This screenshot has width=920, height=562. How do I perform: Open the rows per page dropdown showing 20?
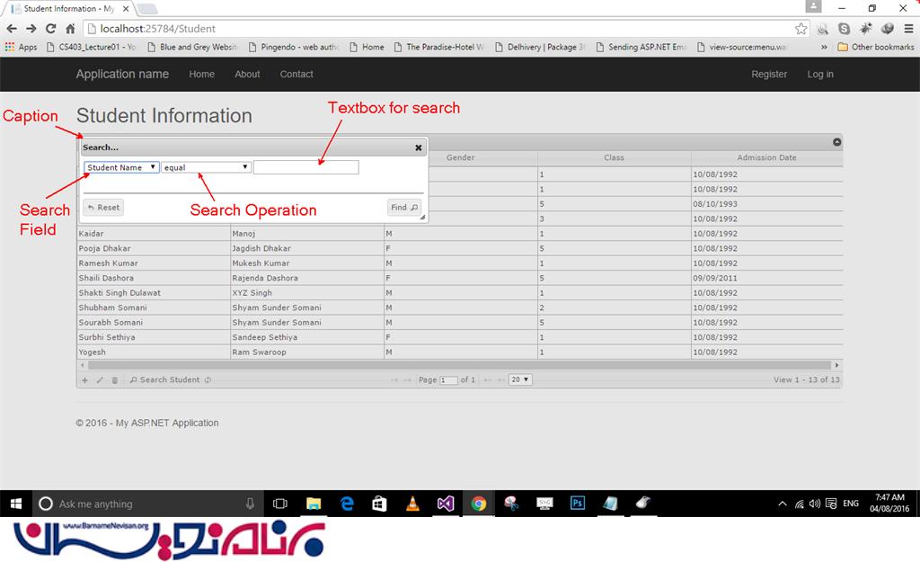(520, 379)
